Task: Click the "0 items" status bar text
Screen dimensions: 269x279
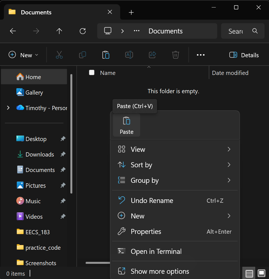Action: pyautogui.click(x=16, y=273)
